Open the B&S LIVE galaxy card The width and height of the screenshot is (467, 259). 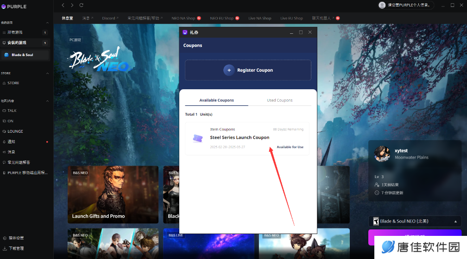tap(208, 244)
